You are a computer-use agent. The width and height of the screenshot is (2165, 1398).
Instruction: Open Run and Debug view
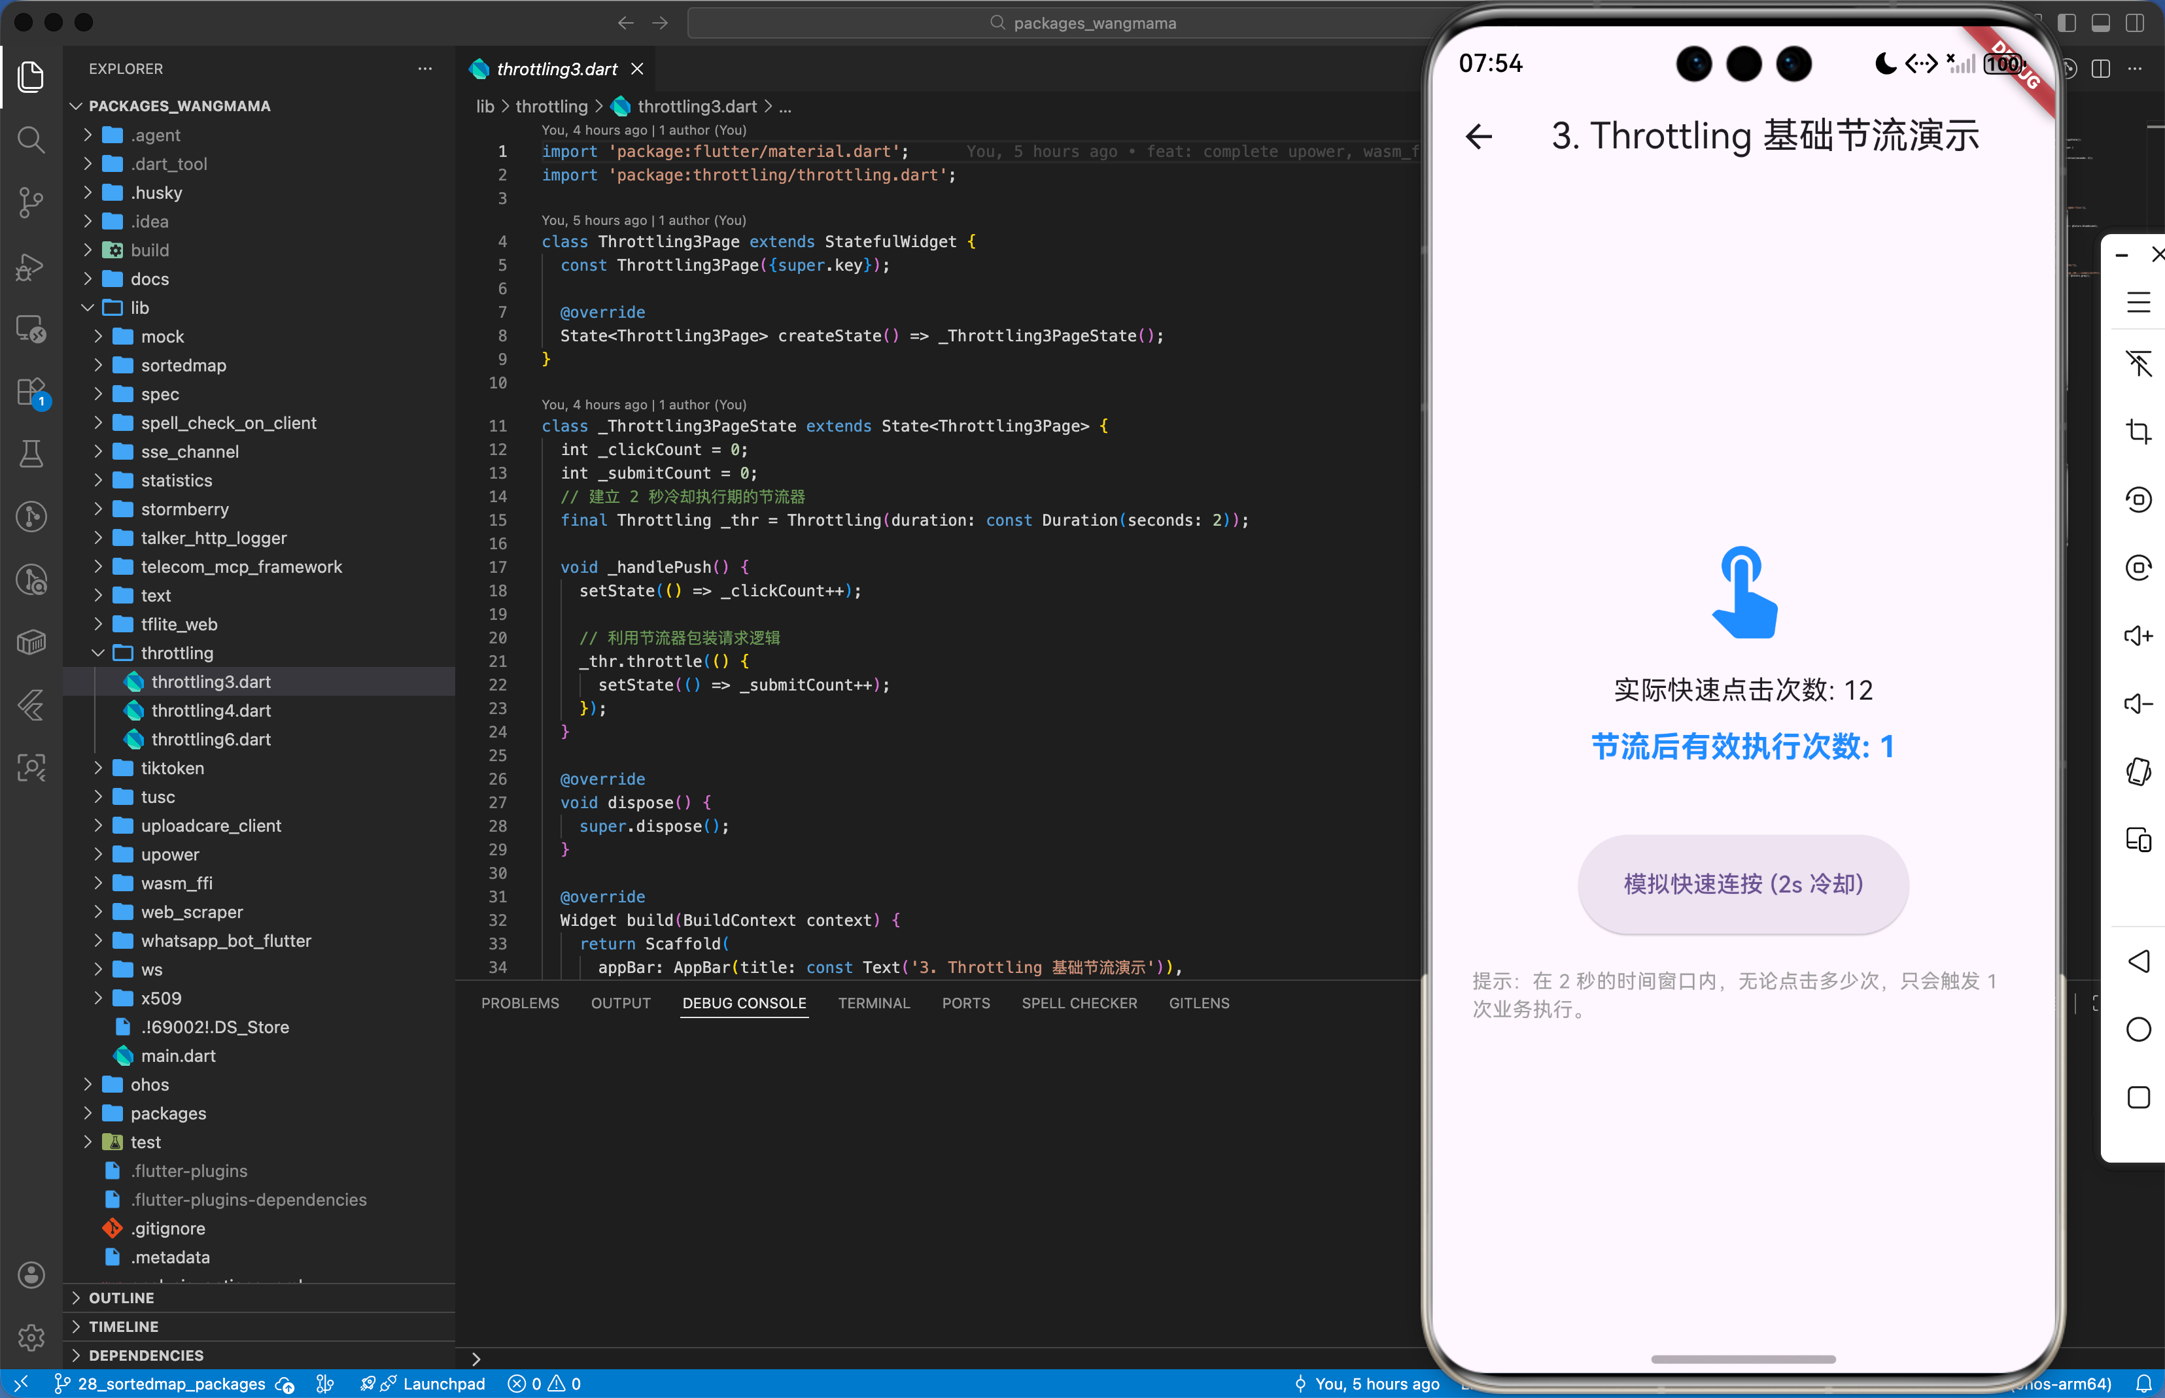[x=31, y=266]
